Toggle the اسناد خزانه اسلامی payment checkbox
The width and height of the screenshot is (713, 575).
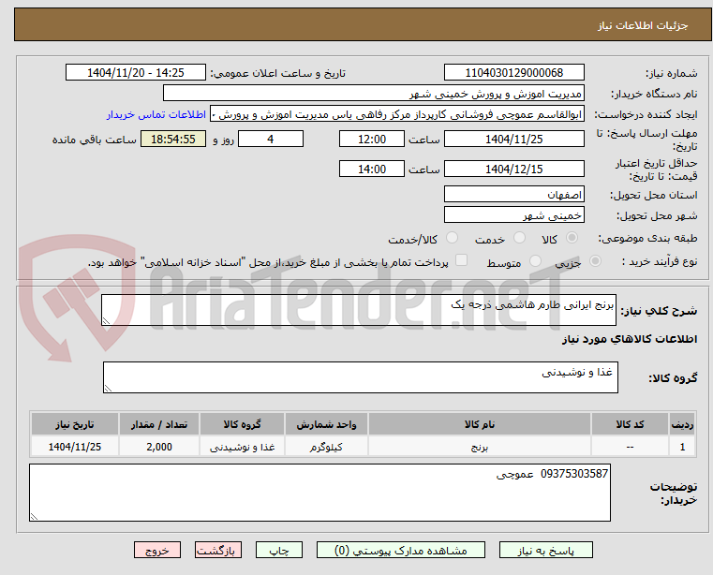pos(461,260)
